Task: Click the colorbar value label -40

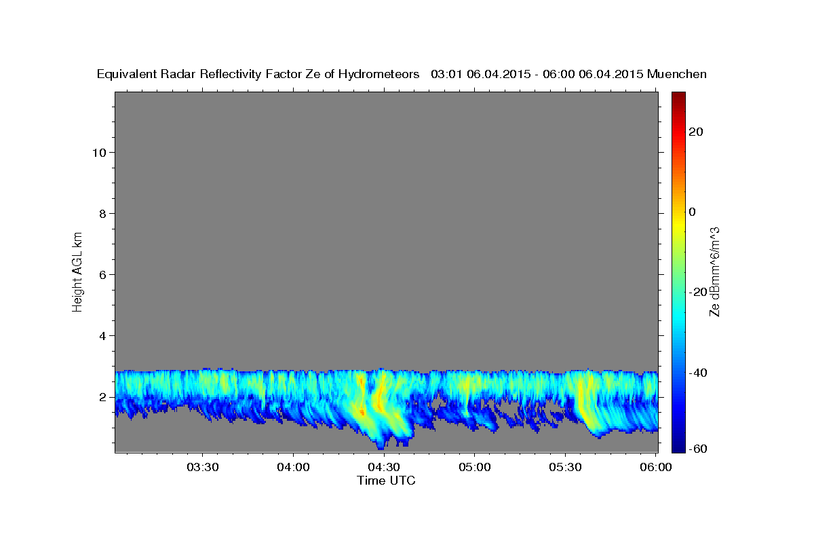Action: point(699,373)
